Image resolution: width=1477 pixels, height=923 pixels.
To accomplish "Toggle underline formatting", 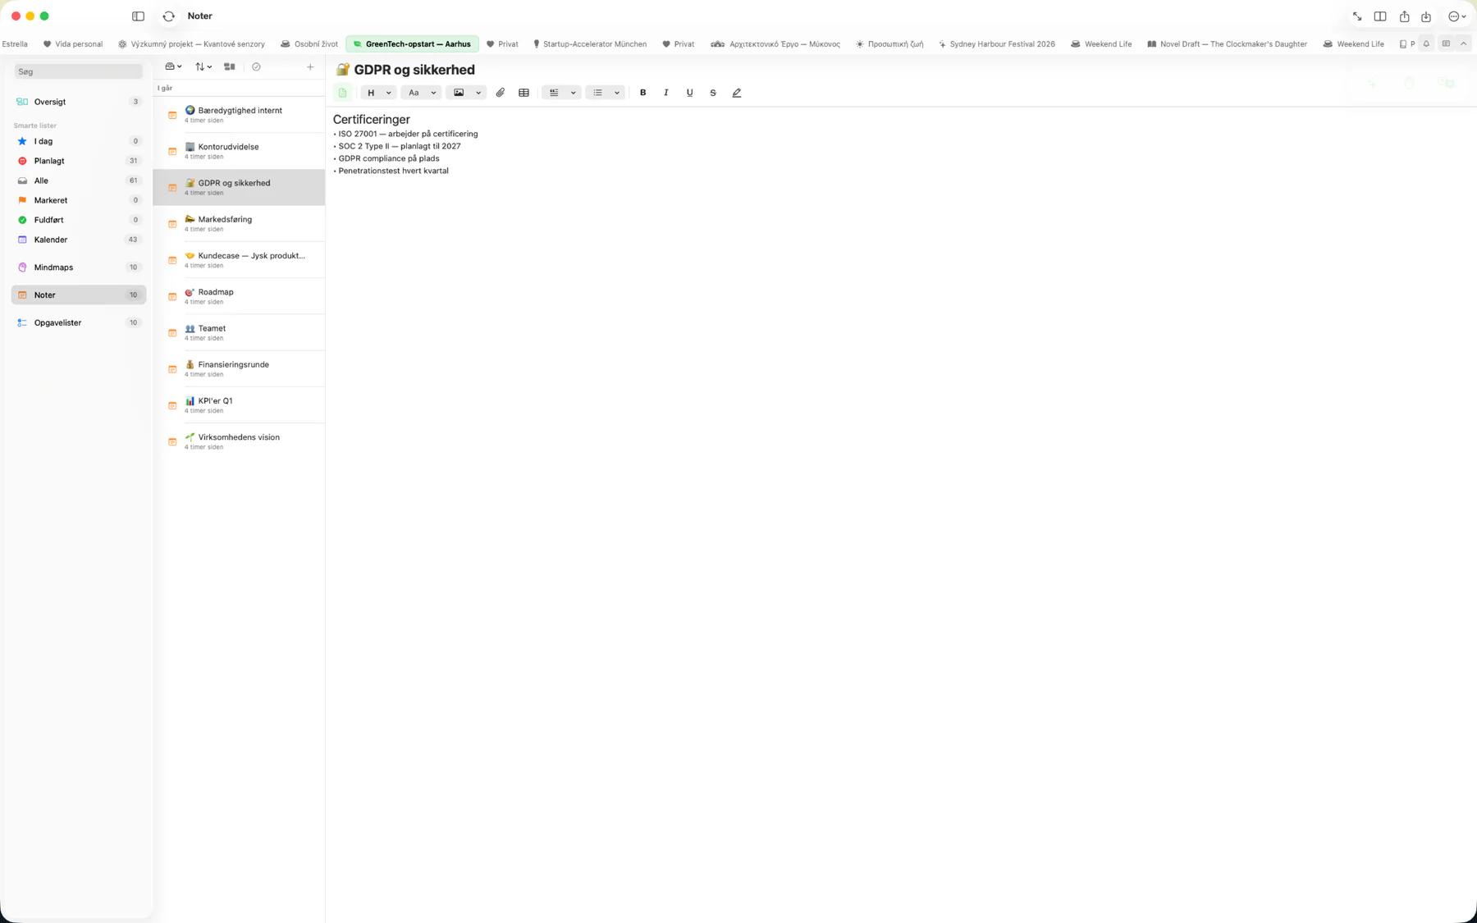I will click(x=689, y=93).
